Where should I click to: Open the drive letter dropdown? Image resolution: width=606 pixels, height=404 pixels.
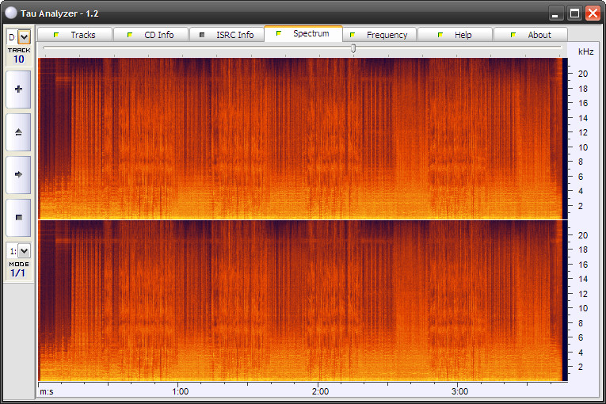(x=24, y=36)
